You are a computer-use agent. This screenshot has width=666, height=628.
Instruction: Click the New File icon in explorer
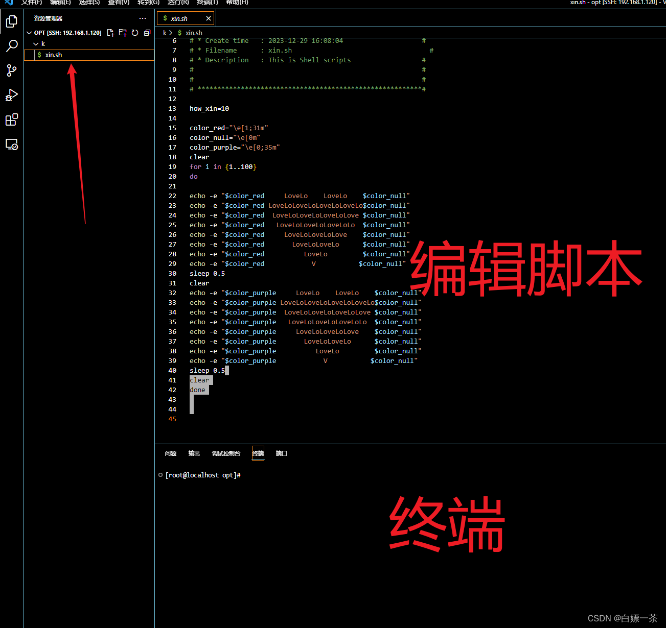pos(110,33)
